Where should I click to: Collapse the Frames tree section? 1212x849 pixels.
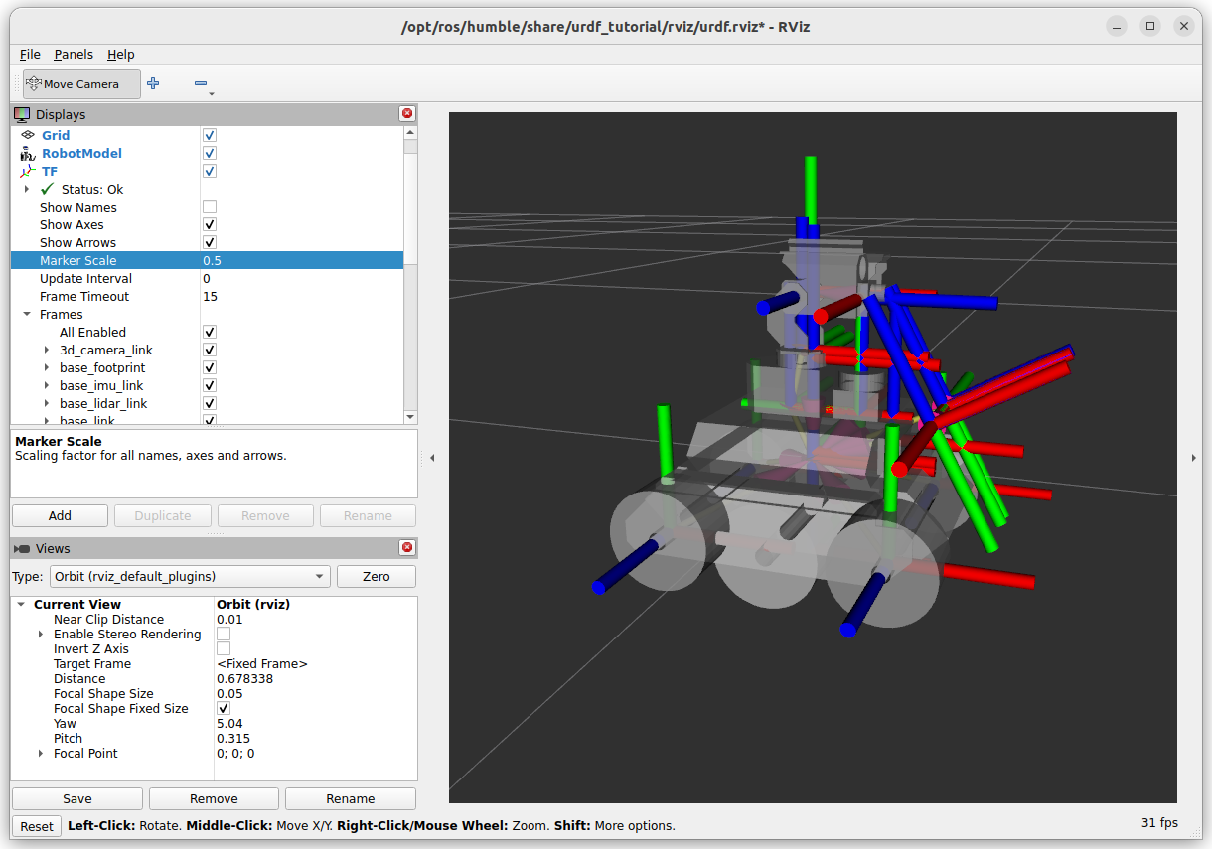[x=27, y=315]
